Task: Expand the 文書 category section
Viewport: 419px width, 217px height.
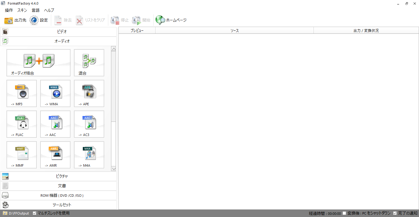Action: (58, 186)
